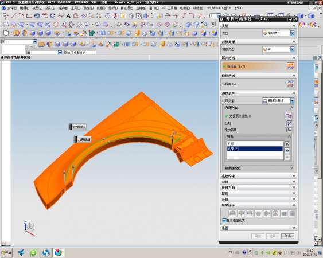Toggle the show model boundary checkbox
This screenshot has height=258, width=323.
pos(224,220)
